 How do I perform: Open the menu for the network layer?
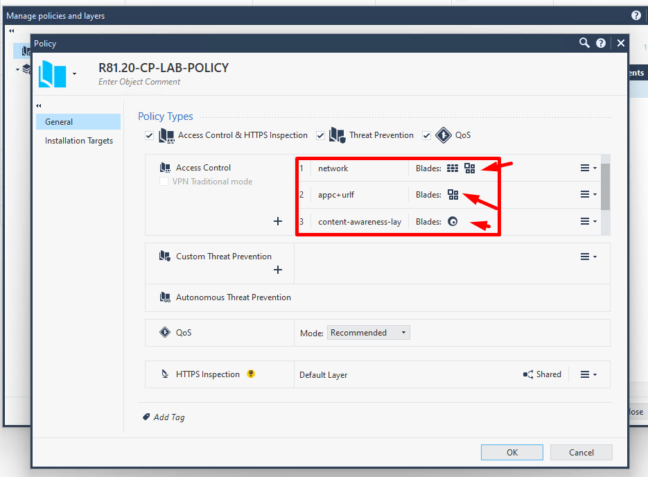point(588,168)
